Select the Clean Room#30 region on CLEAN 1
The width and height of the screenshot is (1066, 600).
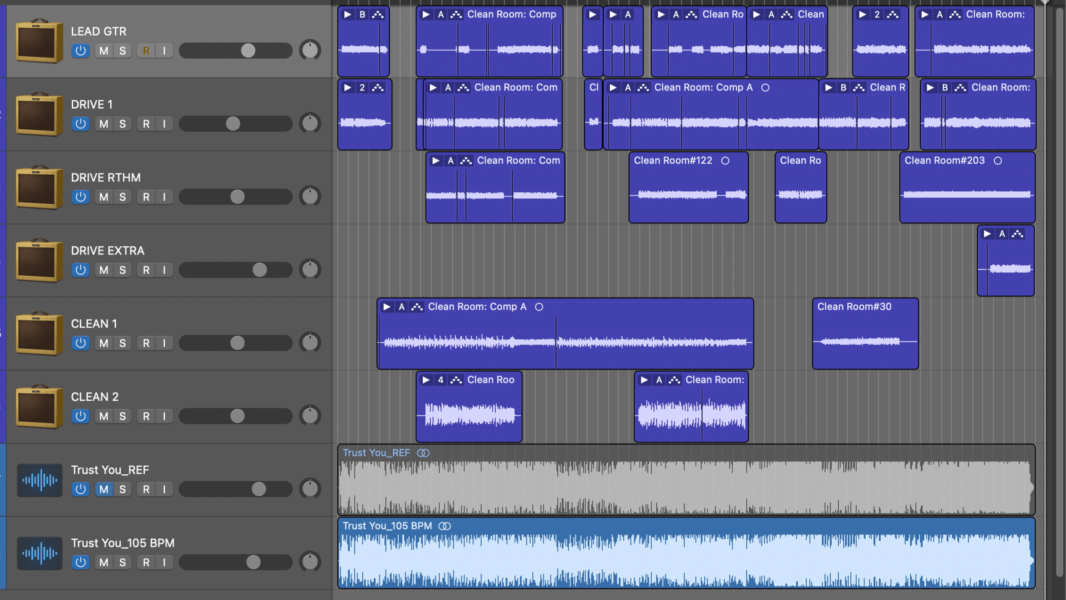coord(865,333)
